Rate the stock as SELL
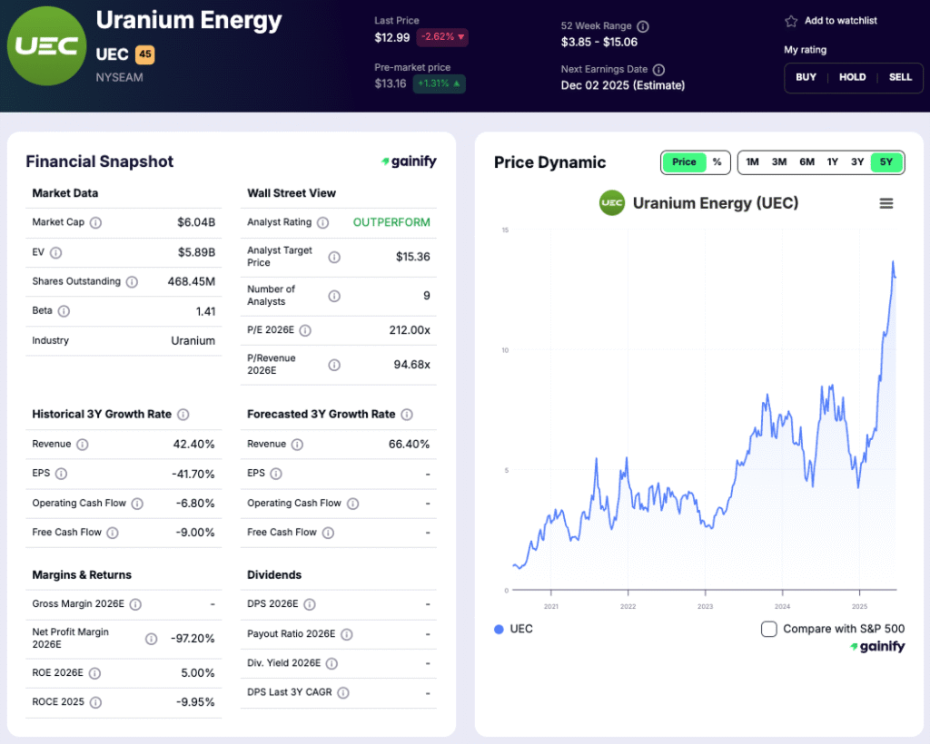The width and height of the screenshot is (930, 744). 900,77
